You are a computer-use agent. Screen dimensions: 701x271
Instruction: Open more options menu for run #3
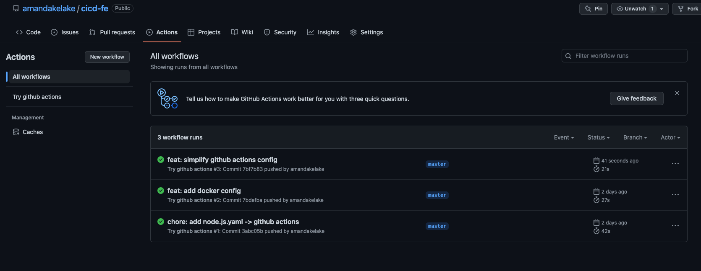click(x=675, y=164)
